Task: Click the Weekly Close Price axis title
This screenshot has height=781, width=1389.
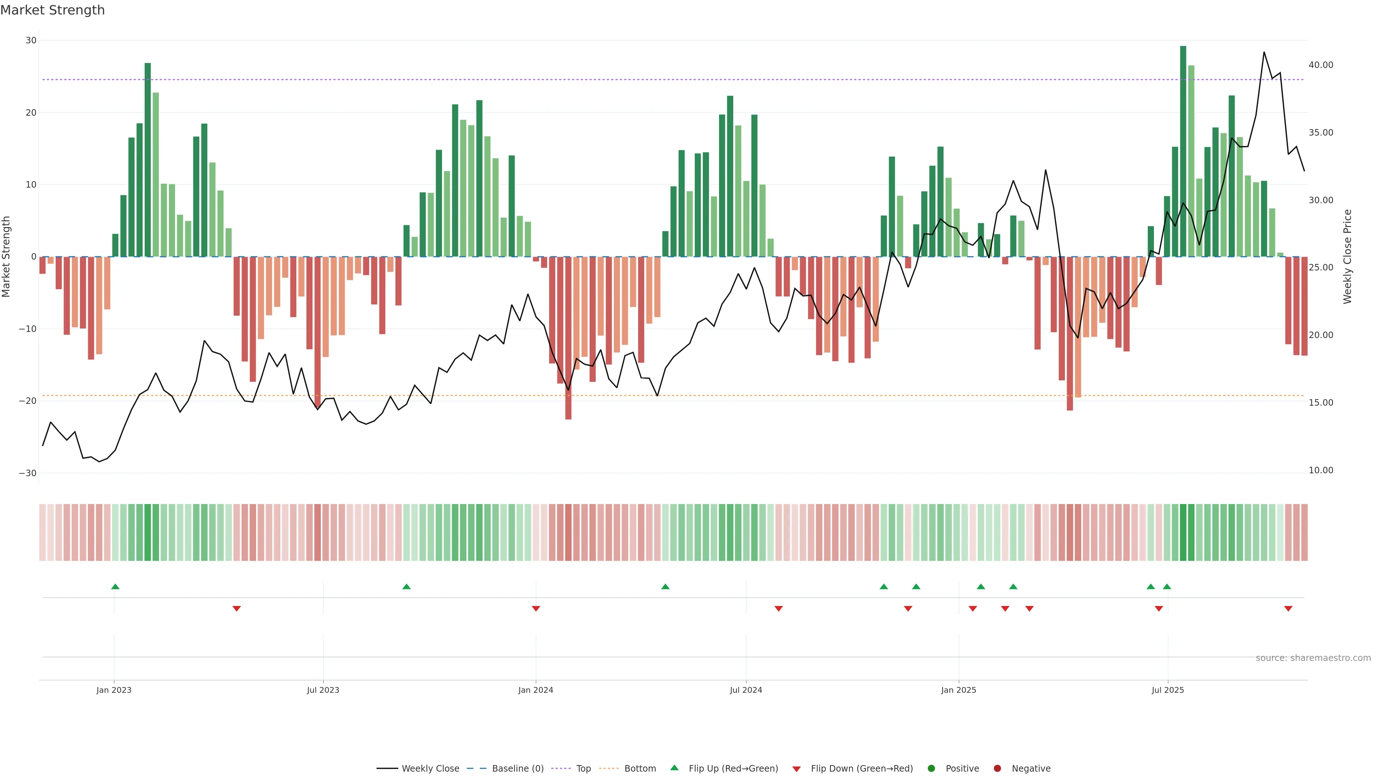Action: pyautogui.click(x=1347, y=257)
